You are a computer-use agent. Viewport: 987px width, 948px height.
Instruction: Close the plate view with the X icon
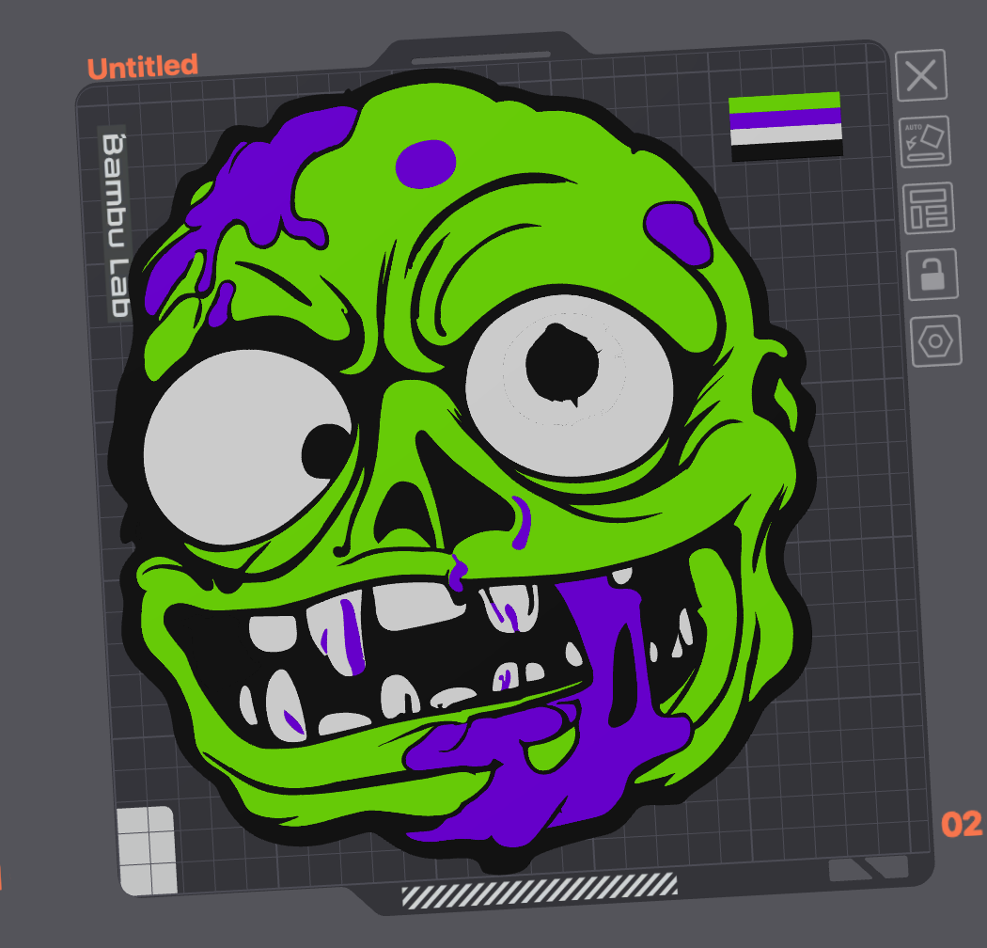point(919,76)
